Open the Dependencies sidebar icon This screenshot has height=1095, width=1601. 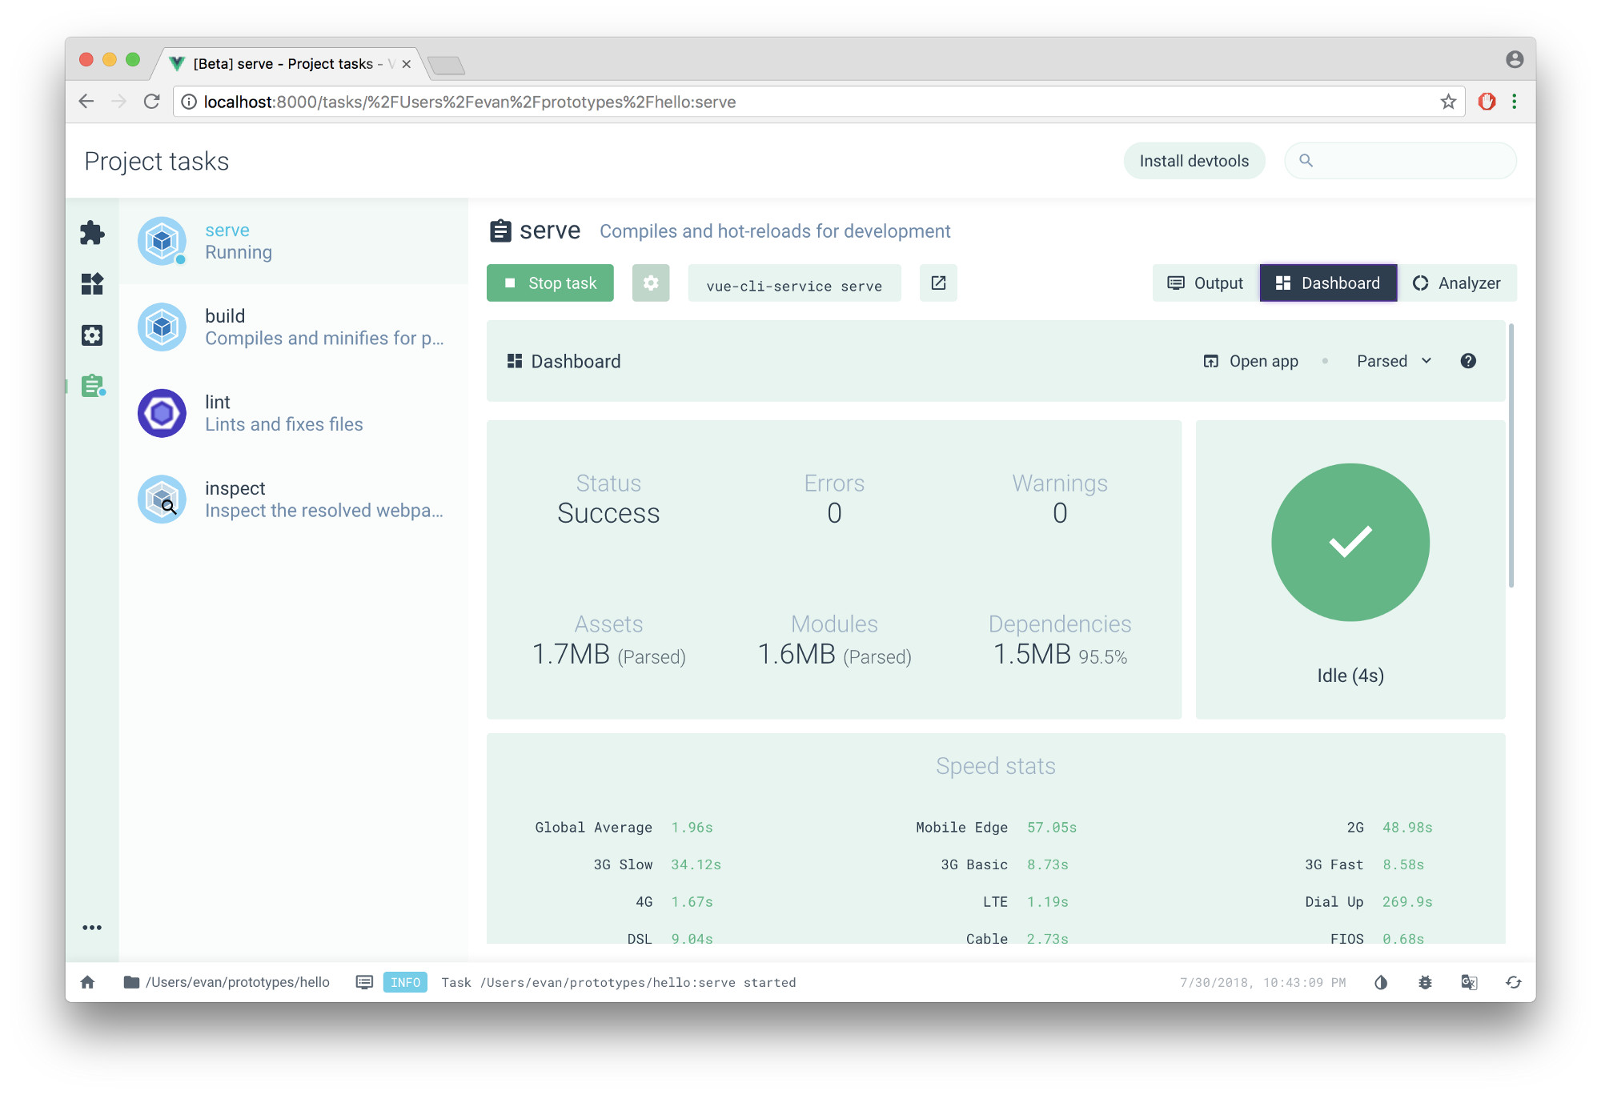click(x=92, y=283)
